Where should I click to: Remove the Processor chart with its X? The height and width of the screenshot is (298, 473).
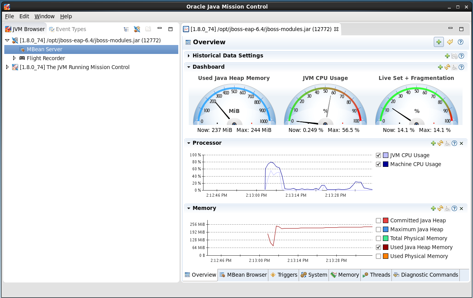point(461,143)
